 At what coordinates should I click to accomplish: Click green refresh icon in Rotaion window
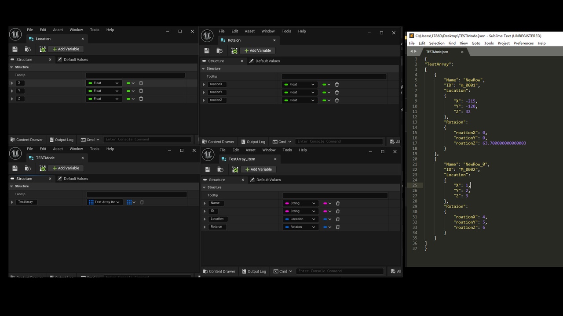tap(234, 50)
